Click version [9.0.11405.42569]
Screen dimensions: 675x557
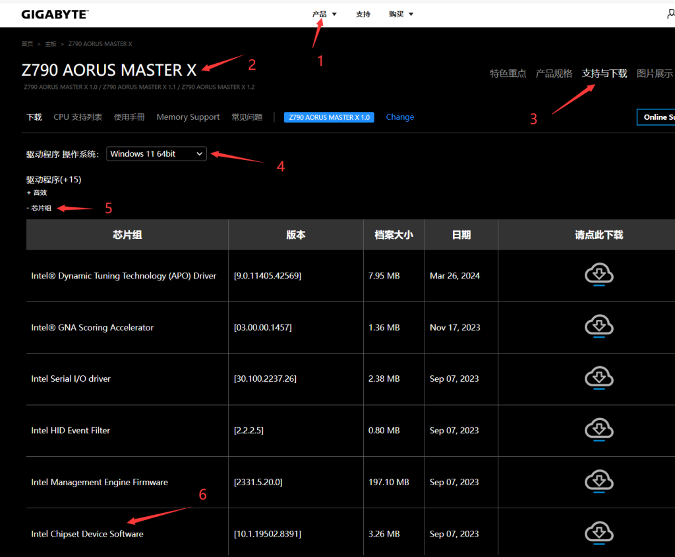pos(268,276)
